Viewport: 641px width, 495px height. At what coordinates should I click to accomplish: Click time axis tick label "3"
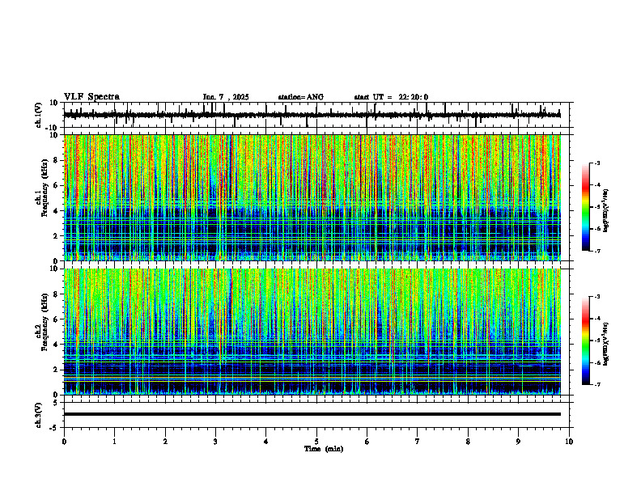pos(215,442)
